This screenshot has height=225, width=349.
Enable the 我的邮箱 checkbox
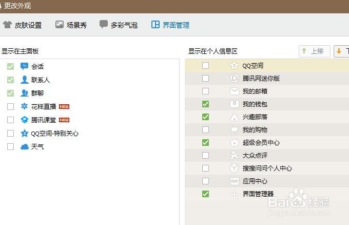pos(205,91)
